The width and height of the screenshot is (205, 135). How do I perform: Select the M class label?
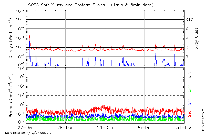187,38
